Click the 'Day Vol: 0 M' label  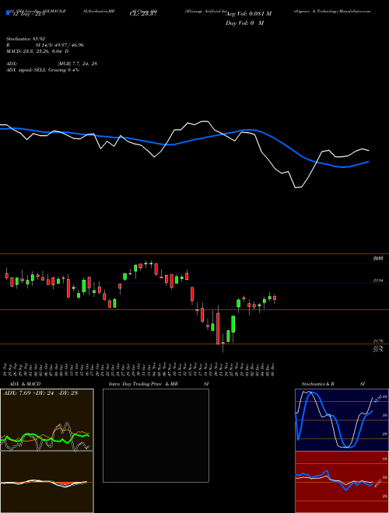tap(244, 23)
